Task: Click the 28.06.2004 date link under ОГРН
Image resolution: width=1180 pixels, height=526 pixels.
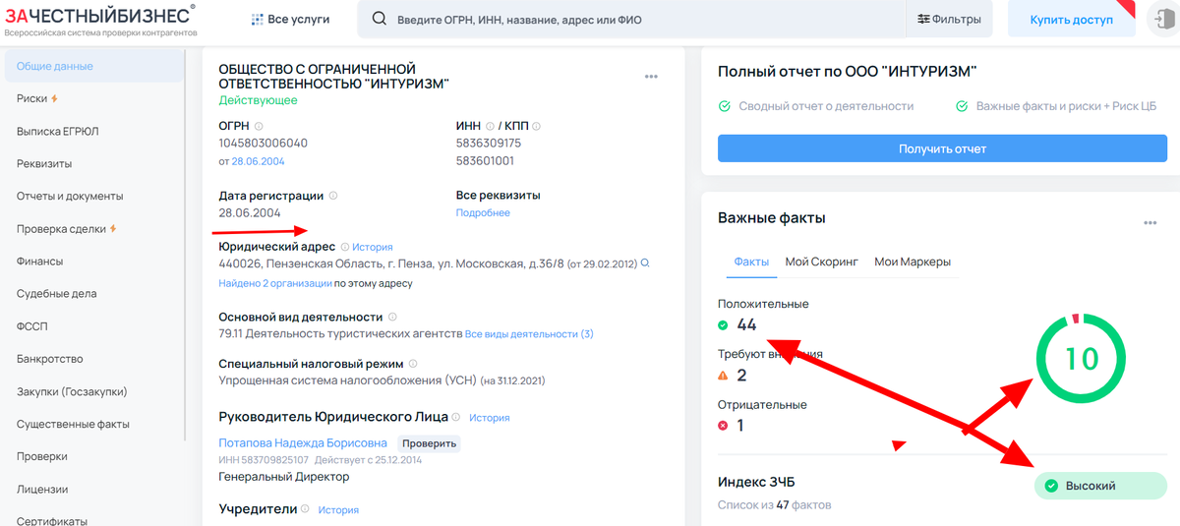Action: [x=258, y=160]
